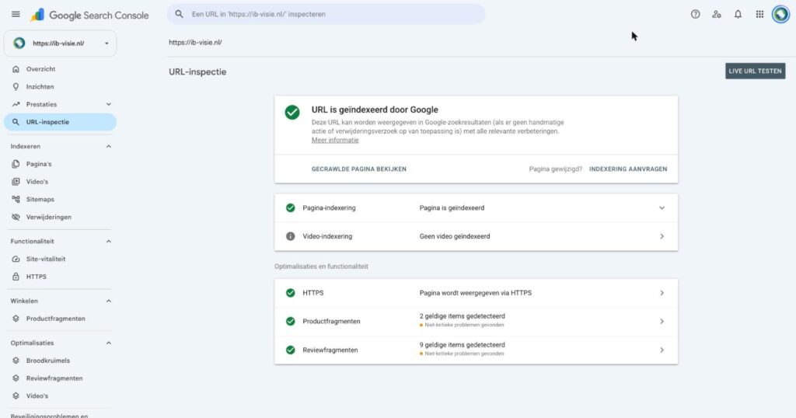Image resolution: width=796 pixels, height=418 pixels.
Task: Click the search magnifier icon in URL bar
Action: 180,14
